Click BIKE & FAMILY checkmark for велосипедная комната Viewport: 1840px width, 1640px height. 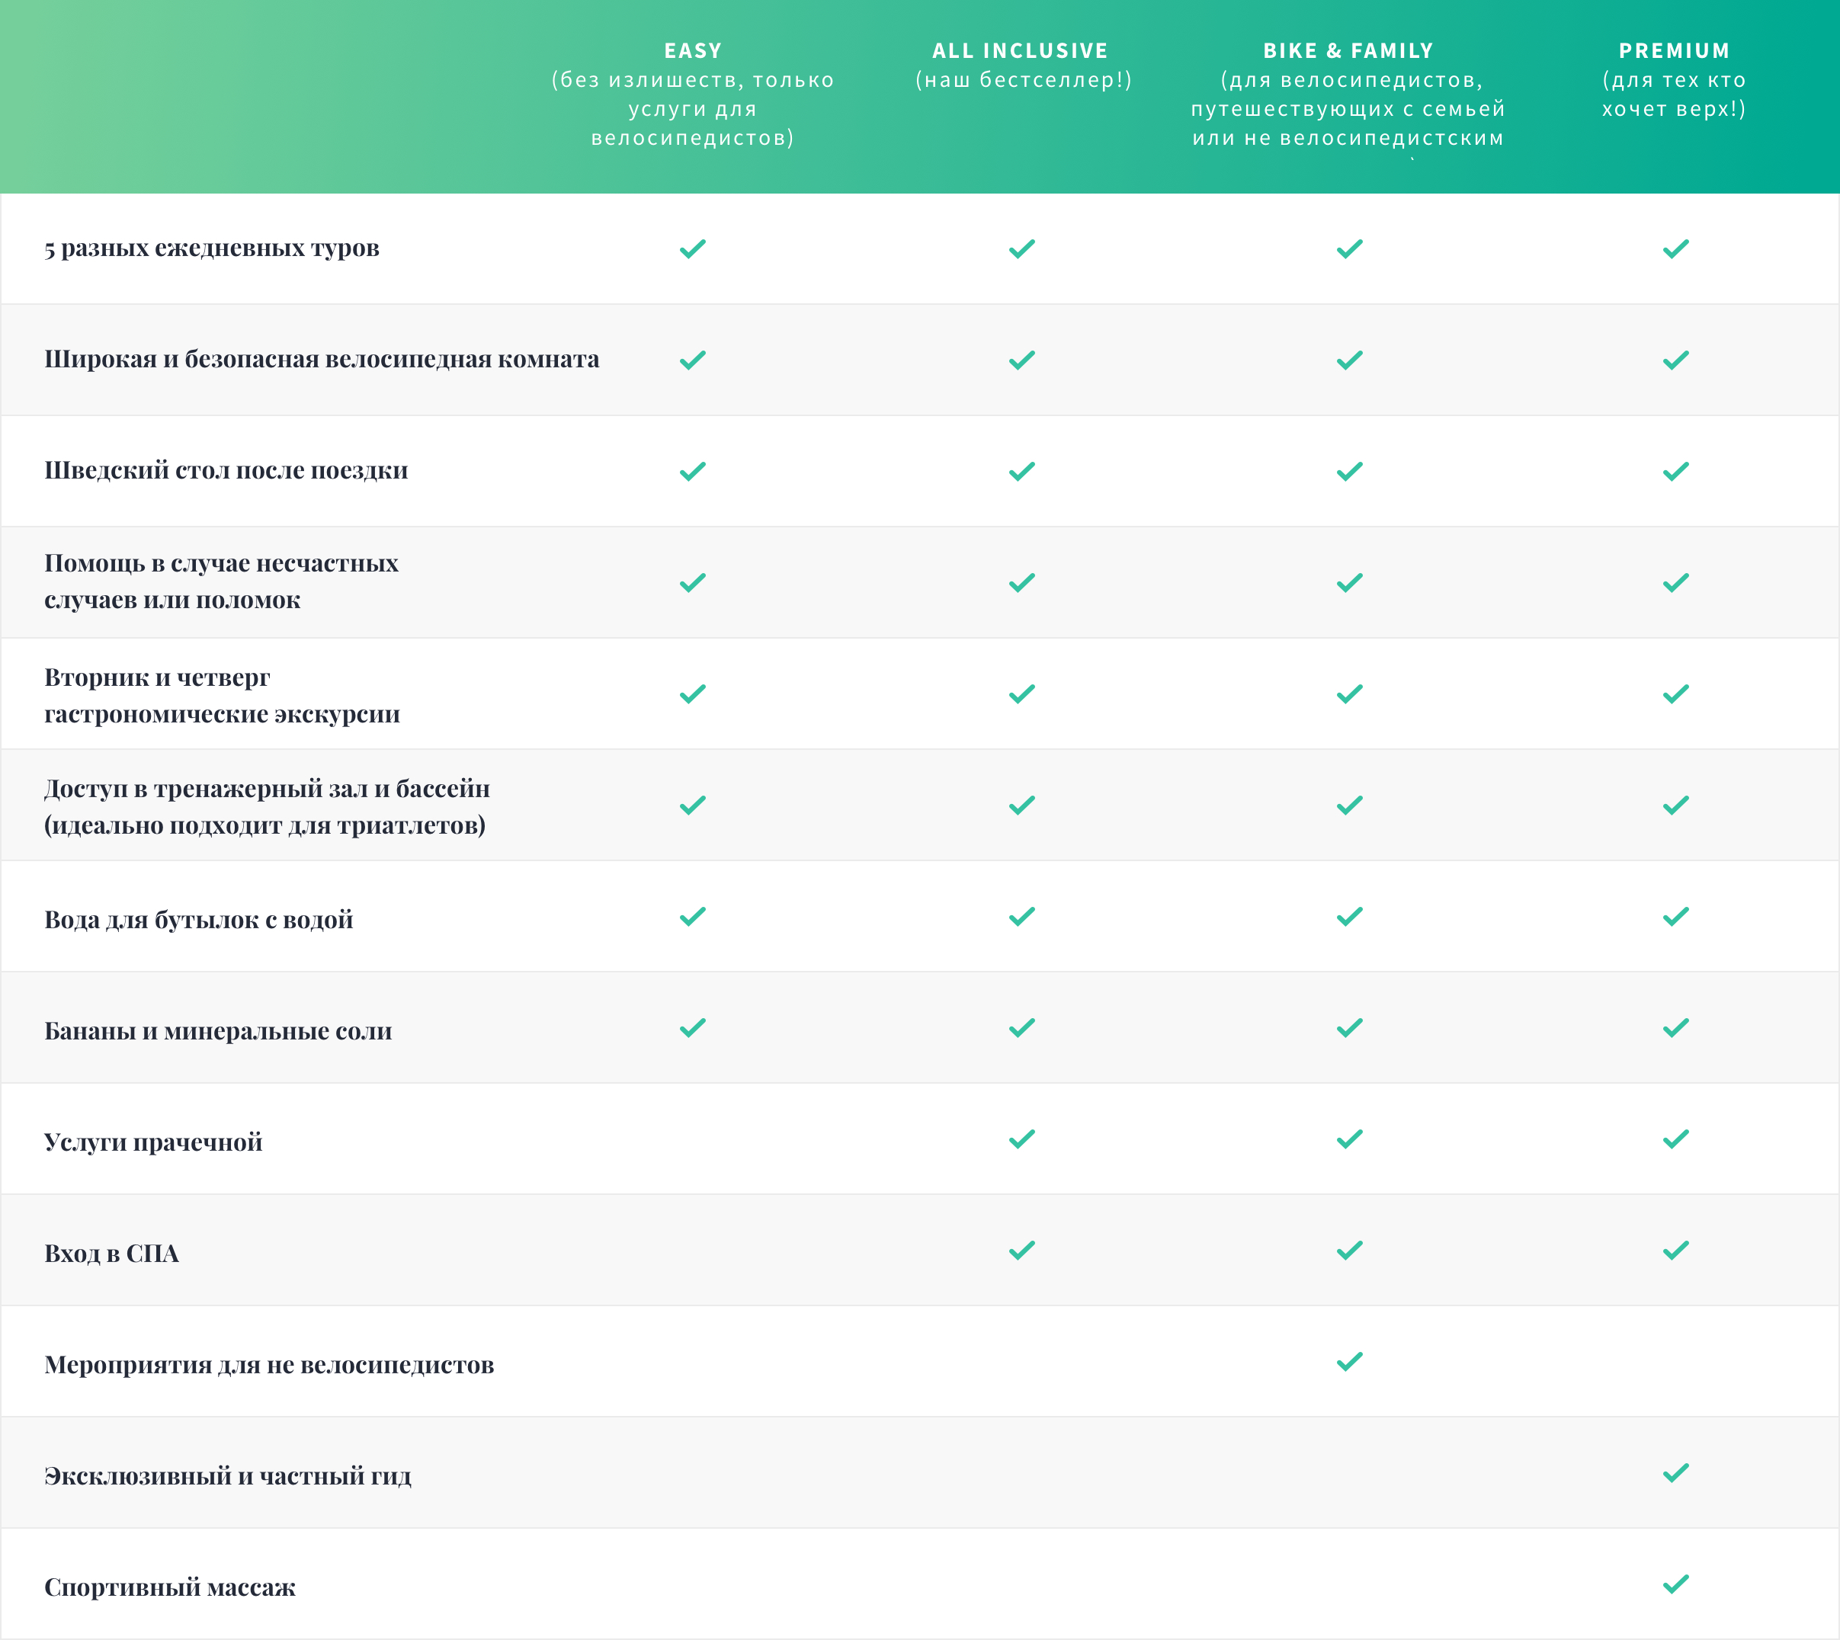[1349, 360]
